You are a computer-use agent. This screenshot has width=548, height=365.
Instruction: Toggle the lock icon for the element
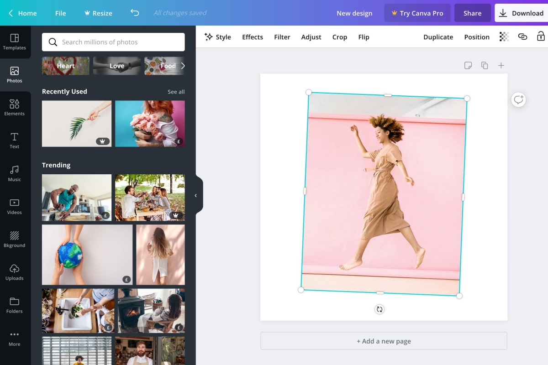pos(541,37)
